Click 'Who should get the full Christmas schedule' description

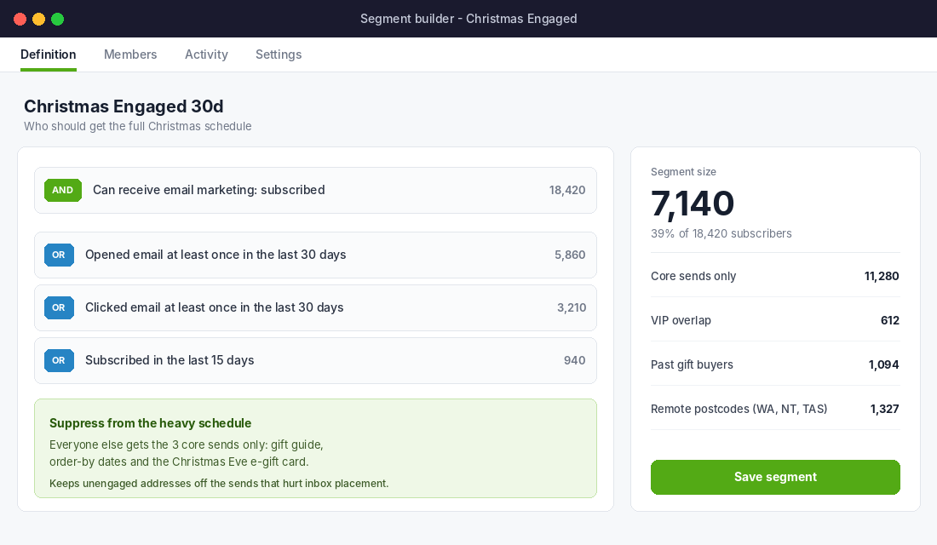[x=137, y=126]
